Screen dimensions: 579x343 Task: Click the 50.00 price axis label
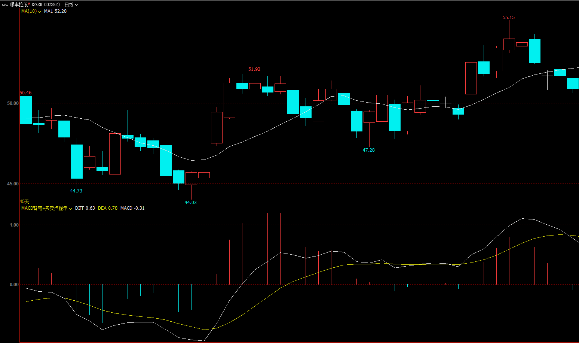(13, 103)
